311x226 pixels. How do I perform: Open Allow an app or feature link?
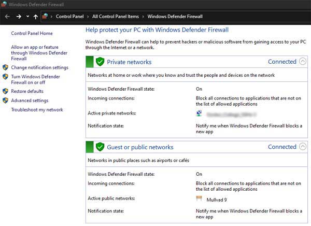pyautogui.click(x=39, y=53)
